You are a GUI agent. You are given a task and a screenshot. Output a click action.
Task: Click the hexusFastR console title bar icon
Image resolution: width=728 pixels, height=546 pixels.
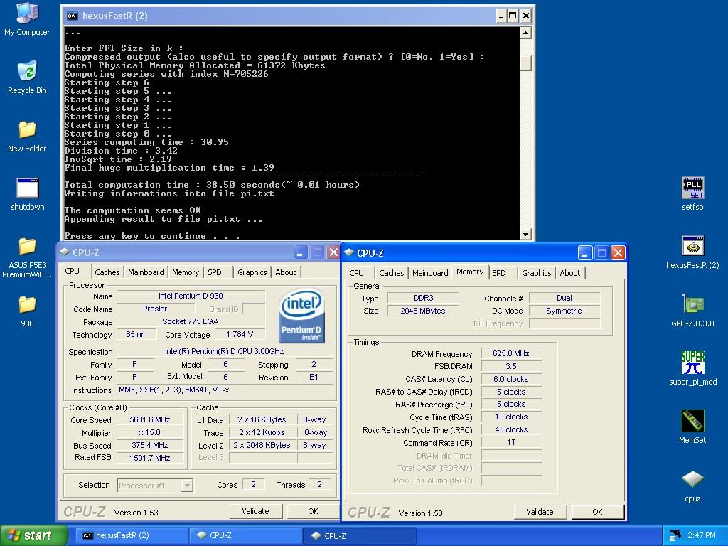click(x=72, y=16)
